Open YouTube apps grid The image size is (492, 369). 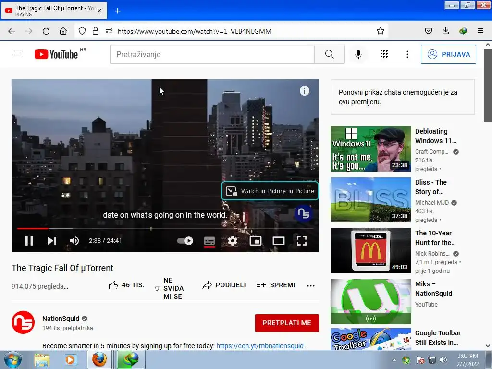pos(384,54)
